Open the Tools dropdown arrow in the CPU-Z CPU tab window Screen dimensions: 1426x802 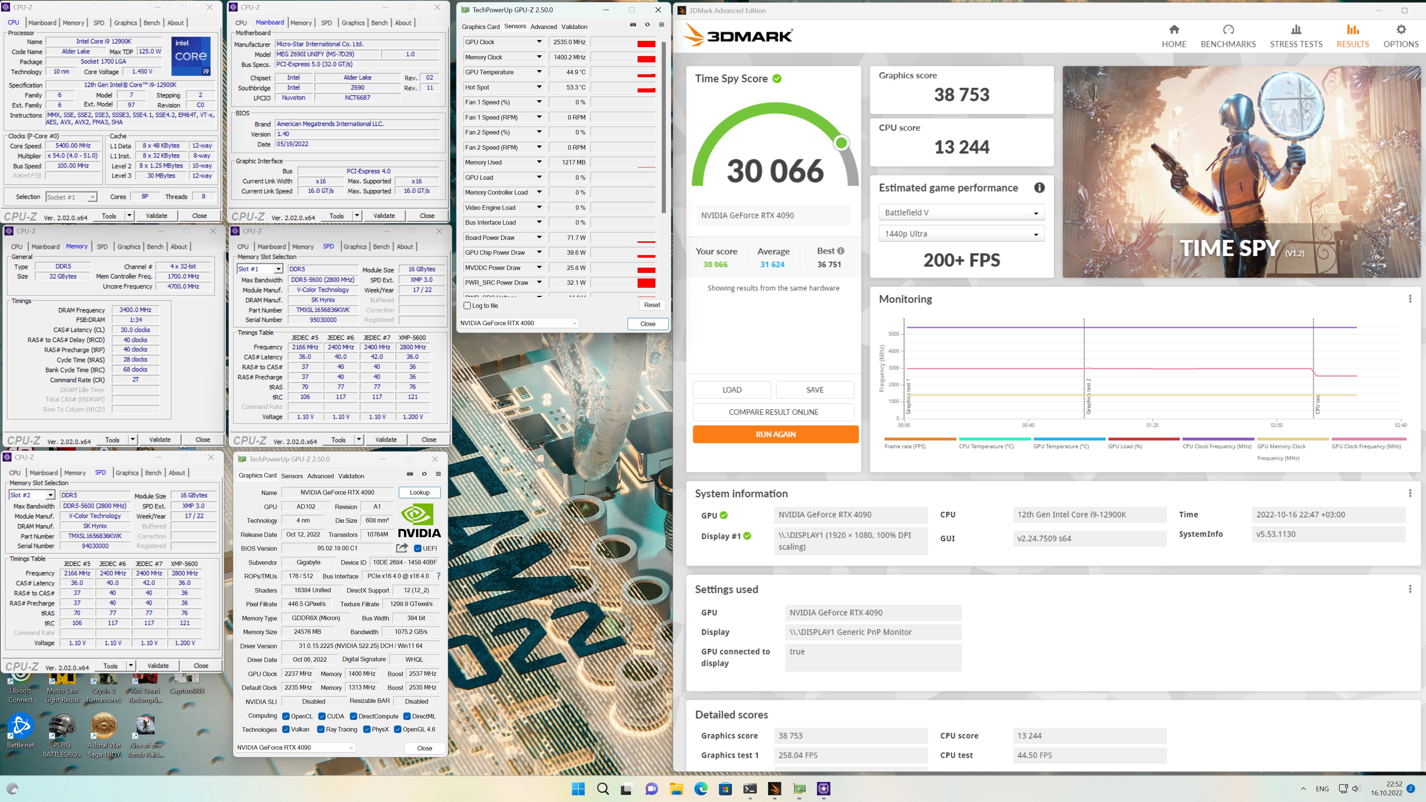[129, 215]
